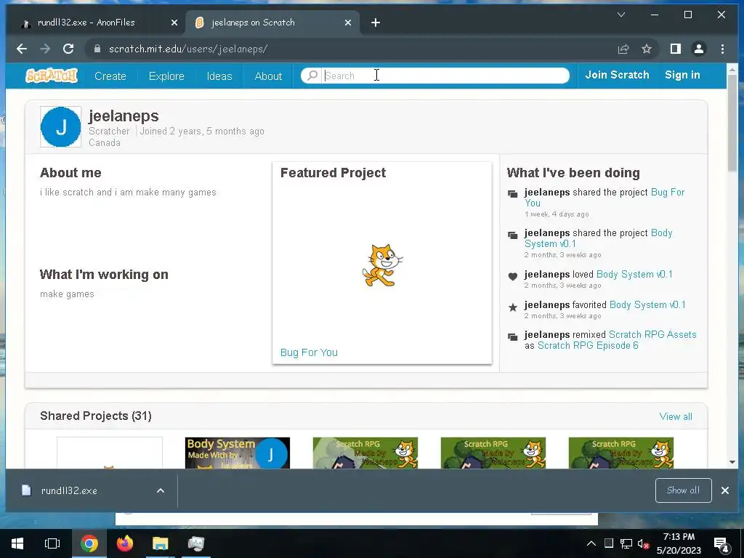Click the Scratch cat featured project image

382,266
